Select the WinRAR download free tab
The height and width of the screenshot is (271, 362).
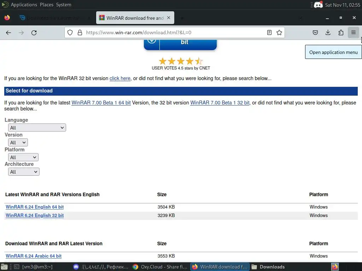click(135, 18)
